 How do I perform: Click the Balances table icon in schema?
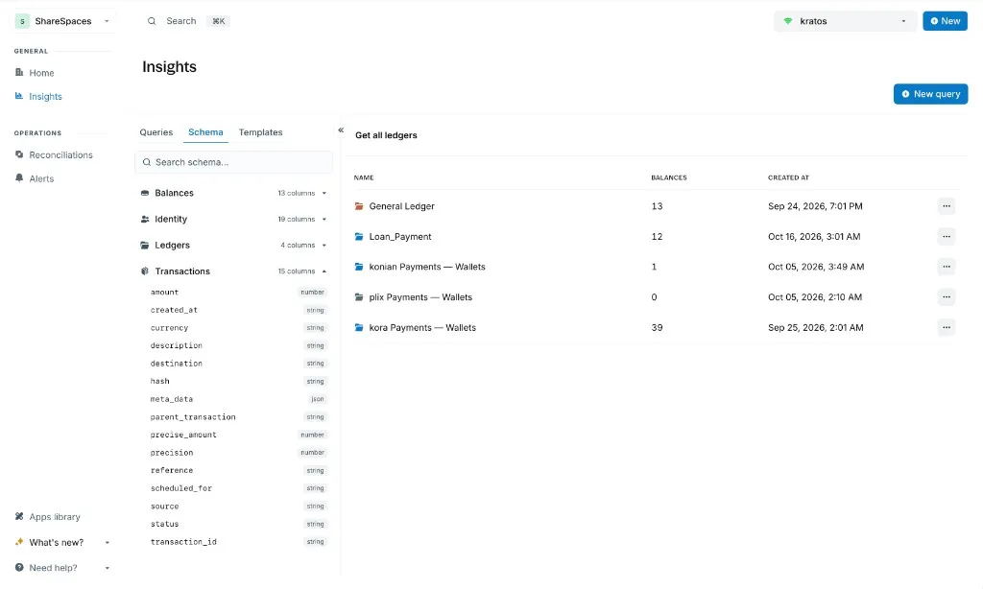click(145, 193)
